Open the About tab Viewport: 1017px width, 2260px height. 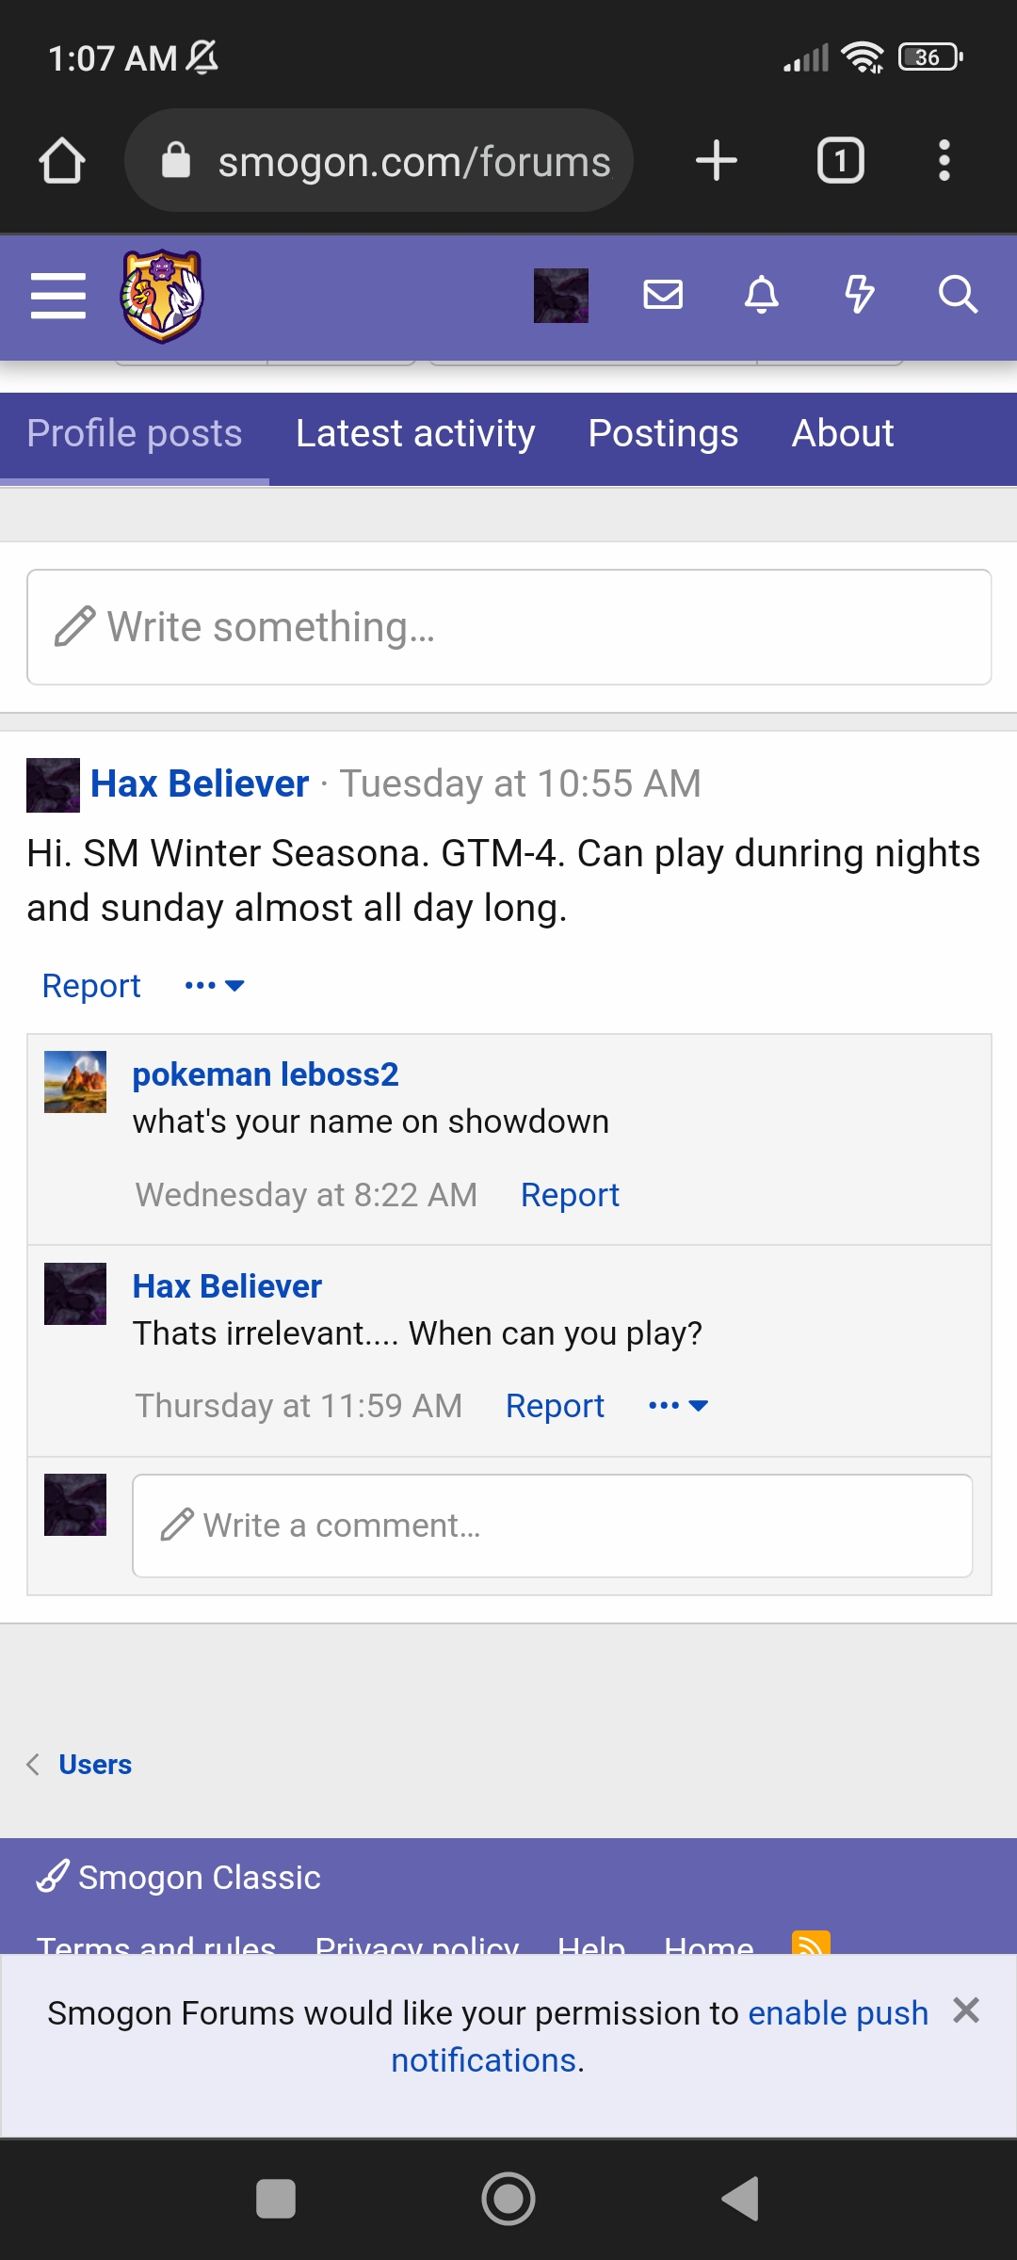click(842, 434)
